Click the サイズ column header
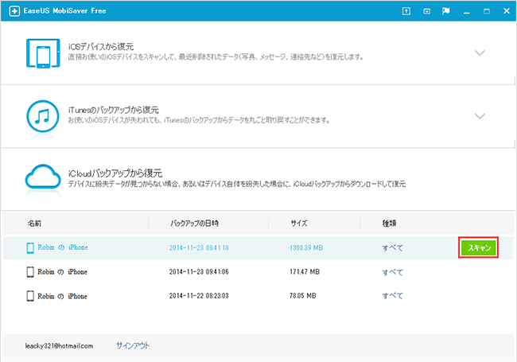This screenshot has width=517, height=362. click(299, 224)
